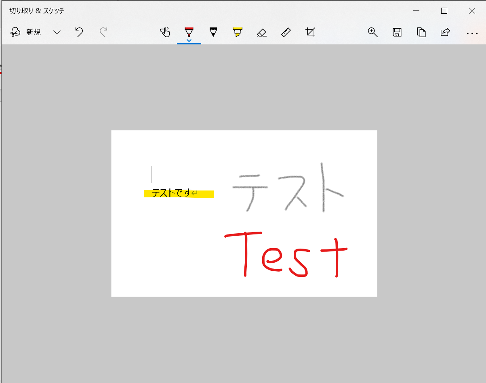486x383 pixels.
Task: Open the crop tool
Action: (310, 32)
